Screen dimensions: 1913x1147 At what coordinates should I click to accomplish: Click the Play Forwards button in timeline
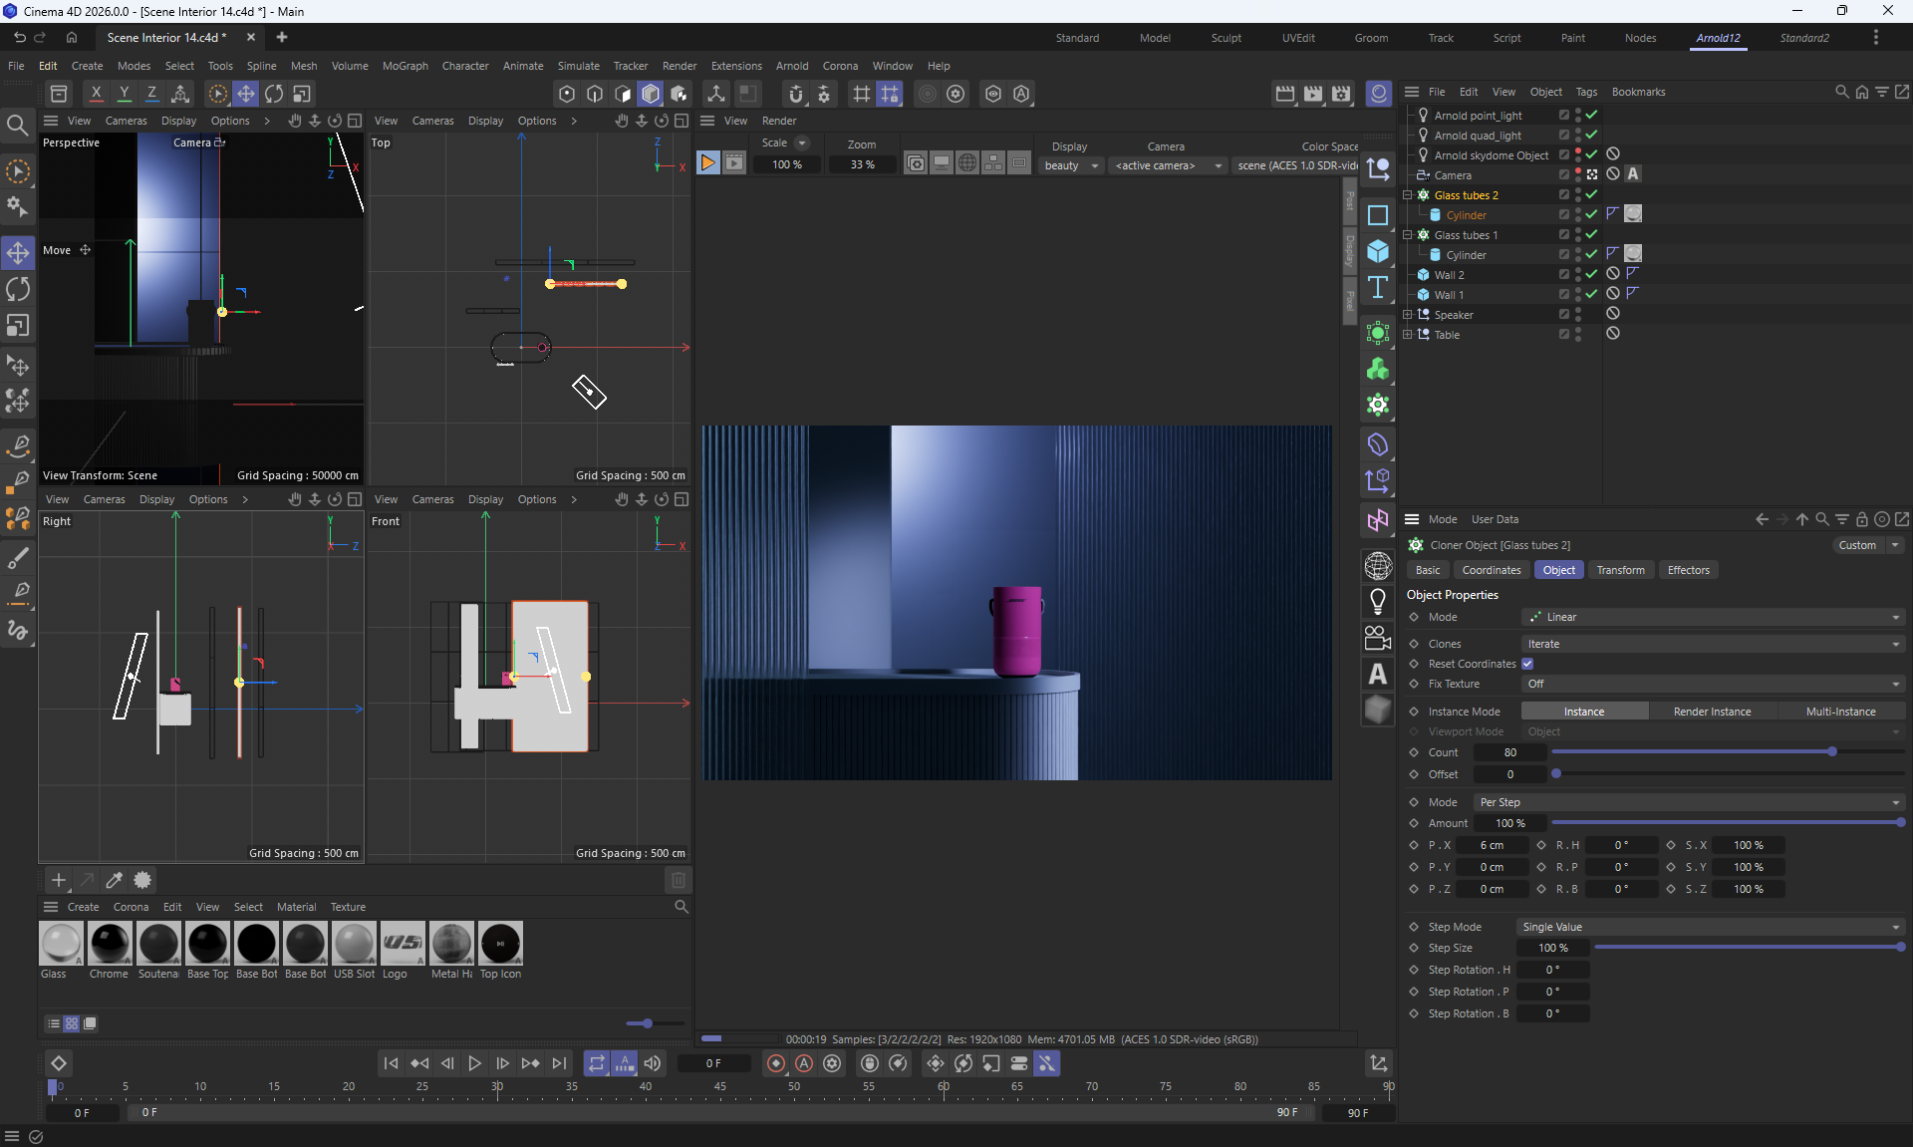click(x=474, y=1063)
